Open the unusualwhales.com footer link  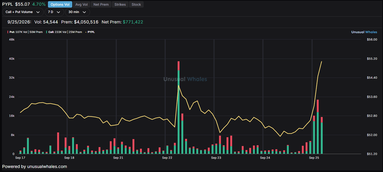click(x=47, y=166)
